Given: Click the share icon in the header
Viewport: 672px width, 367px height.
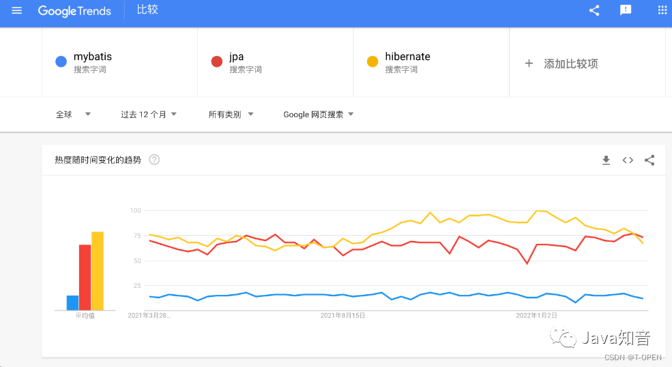Looking at the screenshot, I should pyautogui.click(x=594, y=10).
